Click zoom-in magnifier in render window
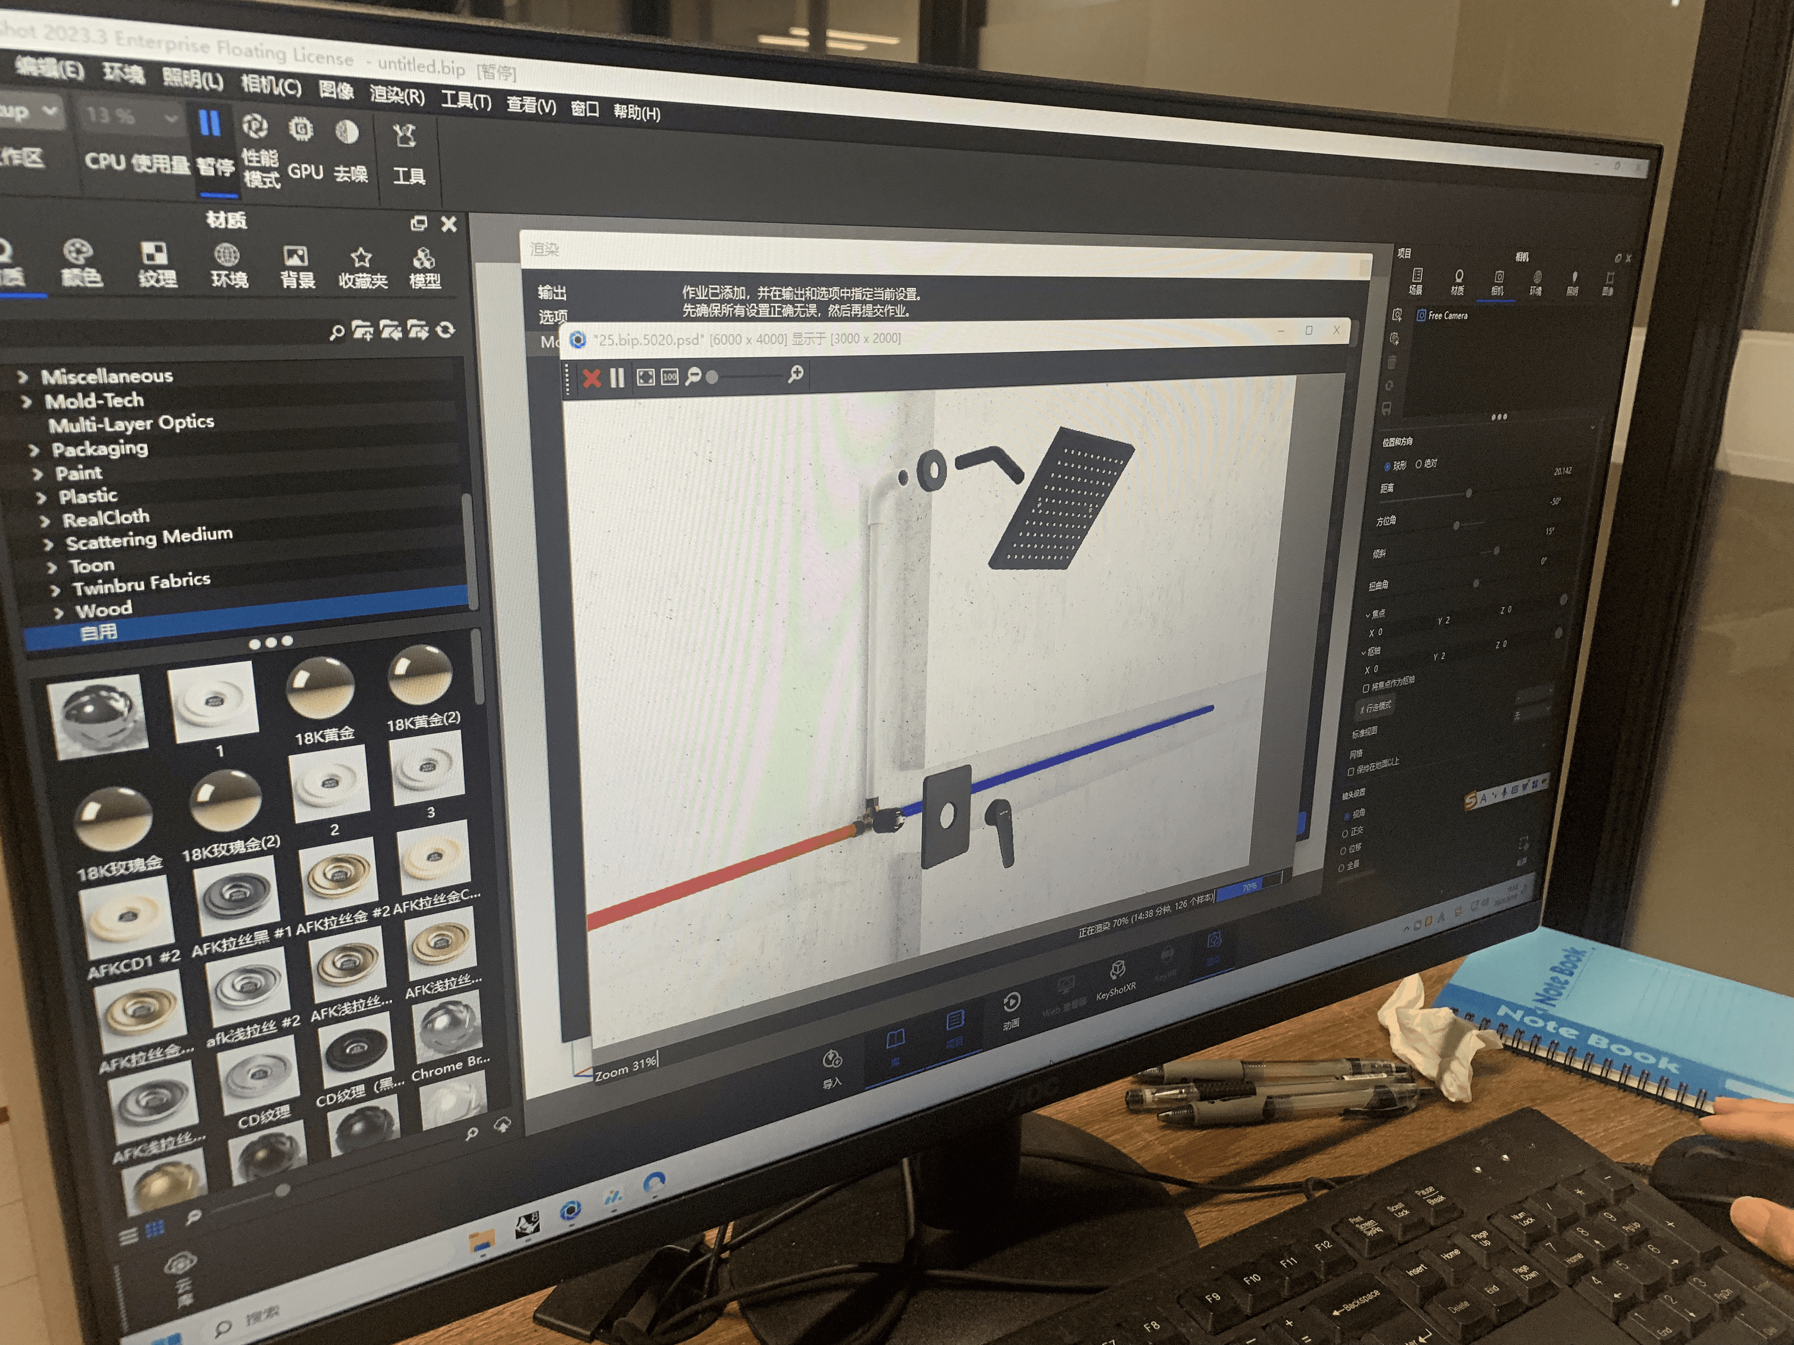The width and height of the screenshot is (1794, 1345). pyautogui.click(x=796, y=374)
